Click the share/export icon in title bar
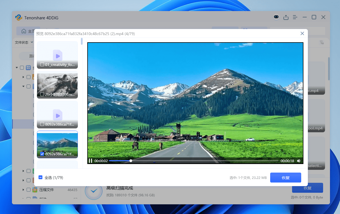The image size is (340, 214). 286,17
